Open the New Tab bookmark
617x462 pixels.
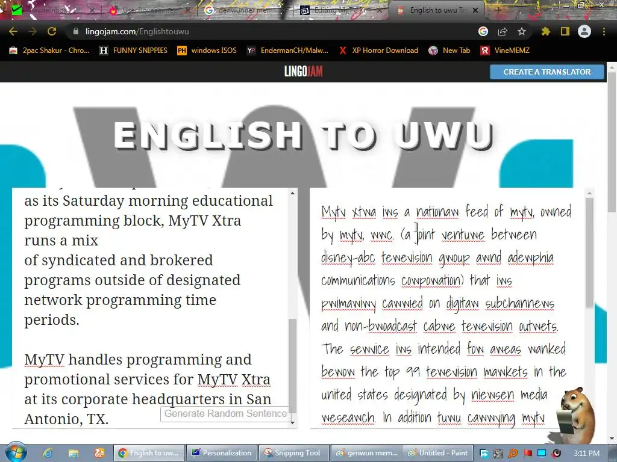(449, 51)
